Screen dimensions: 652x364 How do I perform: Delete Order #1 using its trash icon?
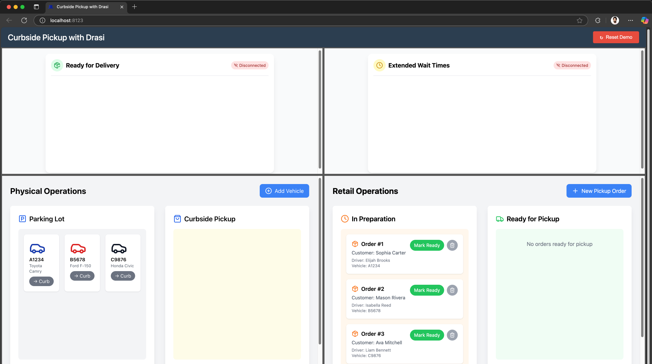point(452,245)
